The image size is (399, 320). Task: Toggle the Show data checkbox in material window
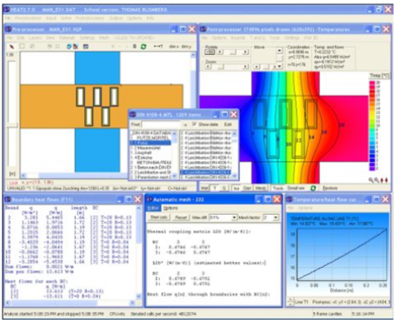point(195,124)
